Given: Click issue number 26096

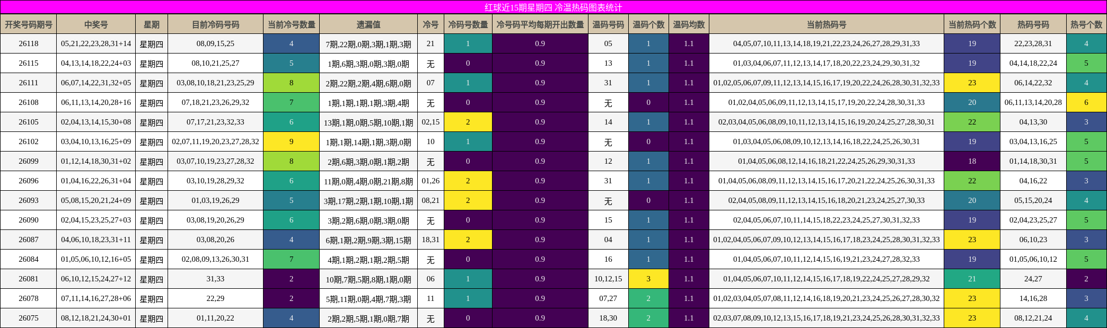Looking at the screenshot, I should point(29,181).
